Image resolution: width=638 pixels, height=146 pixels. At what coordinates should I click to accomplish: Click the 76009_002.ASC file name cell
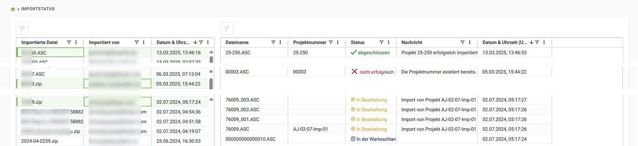pos(254,109)
